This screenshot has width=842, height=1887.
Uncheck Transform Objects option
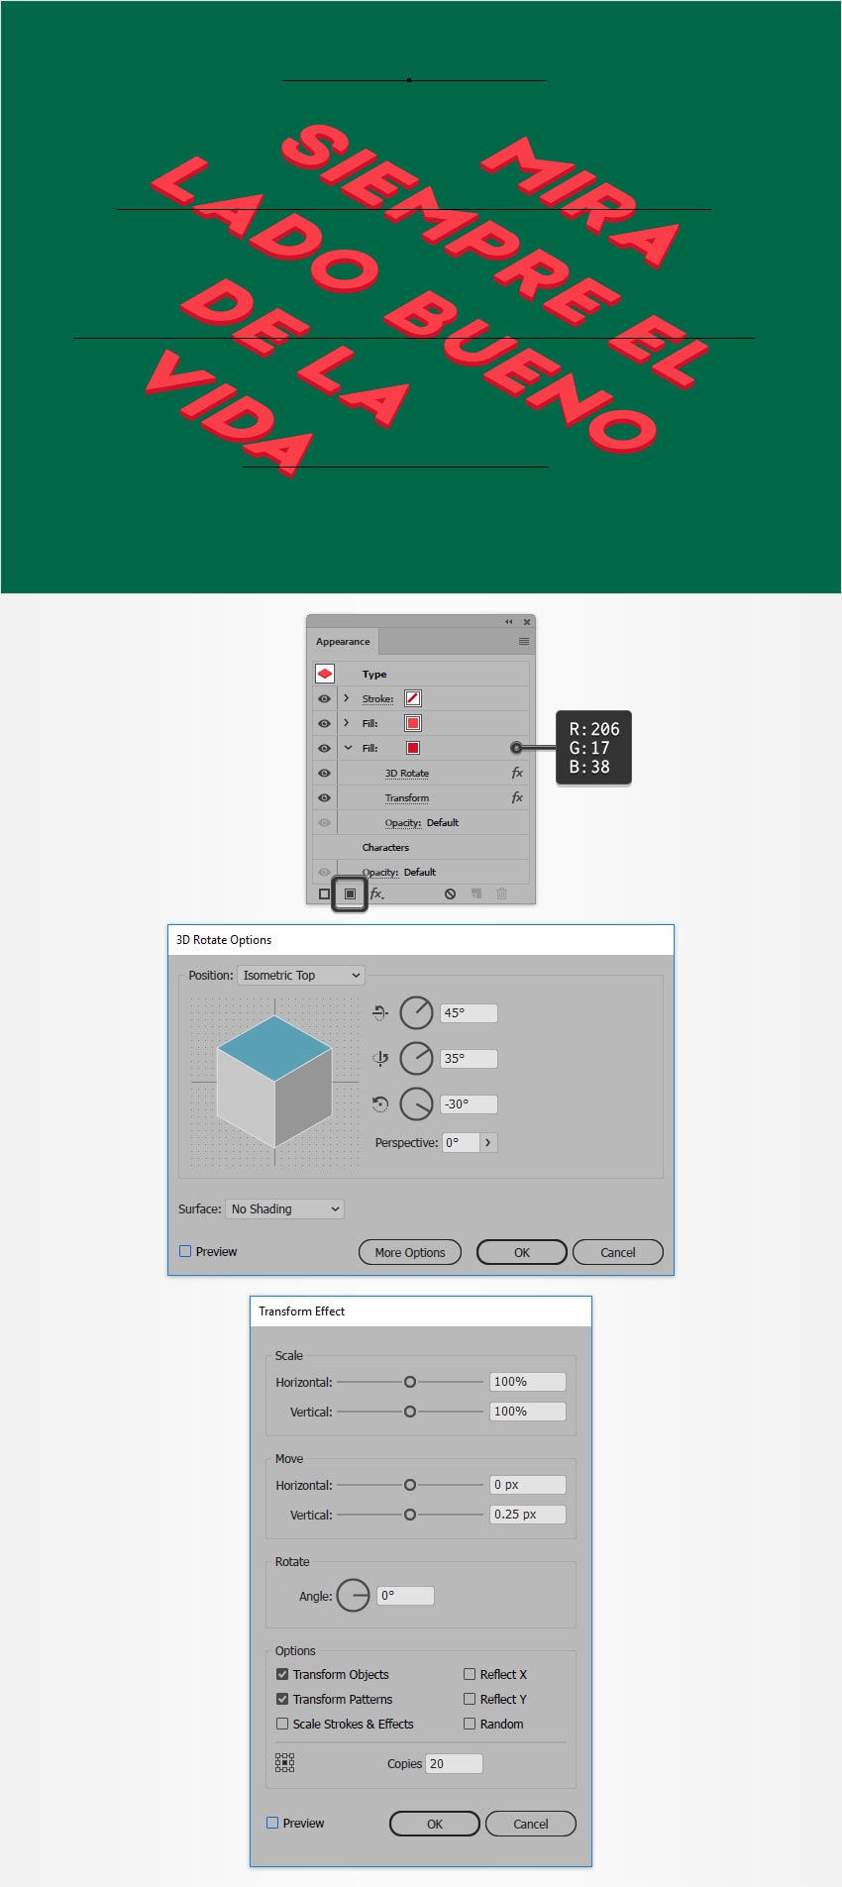coord(282,1674)
